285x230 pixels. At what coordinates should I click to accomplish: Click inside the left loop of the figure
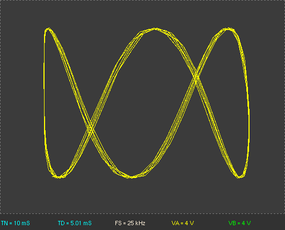coord(62,109)
